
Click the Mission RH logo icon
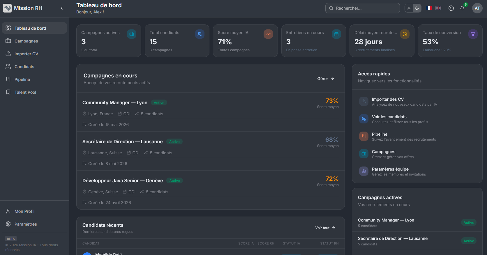point(7,8)
